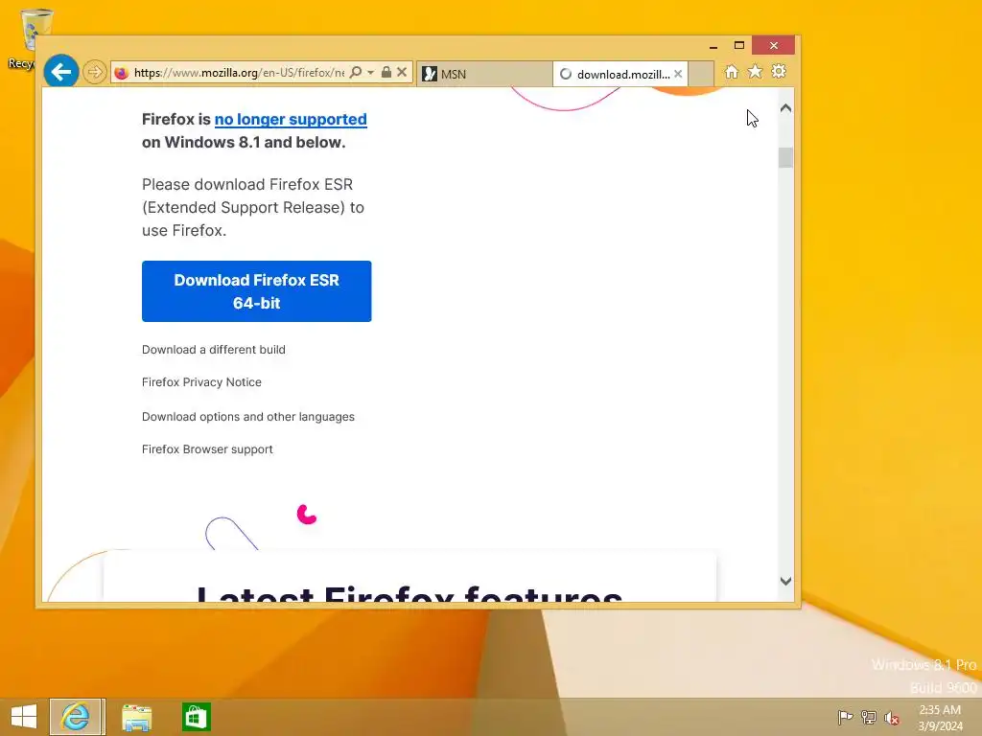Click Download Firefox ESR 64-bit button
This screenshot has width=982, height=736.
257,291
